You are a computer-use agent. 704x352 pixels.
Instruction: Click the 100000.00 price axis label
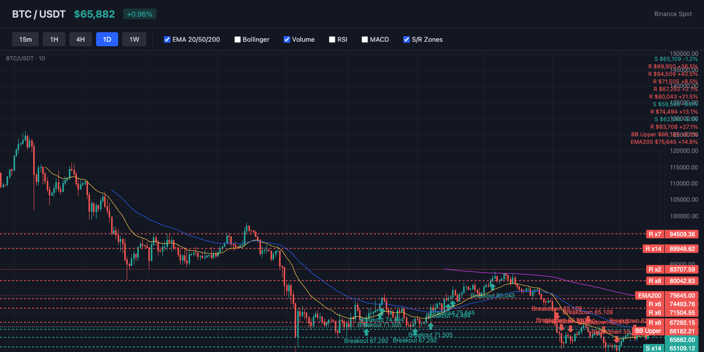(x=684, y=216)
